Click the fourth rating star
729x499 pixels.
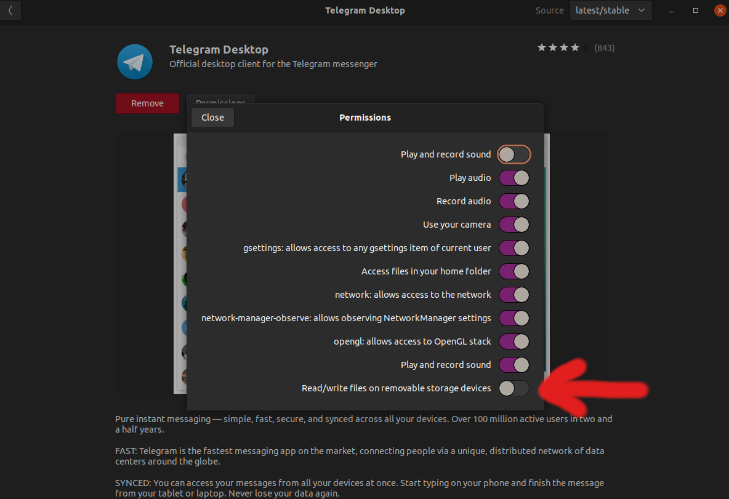(x=574, y=47)
